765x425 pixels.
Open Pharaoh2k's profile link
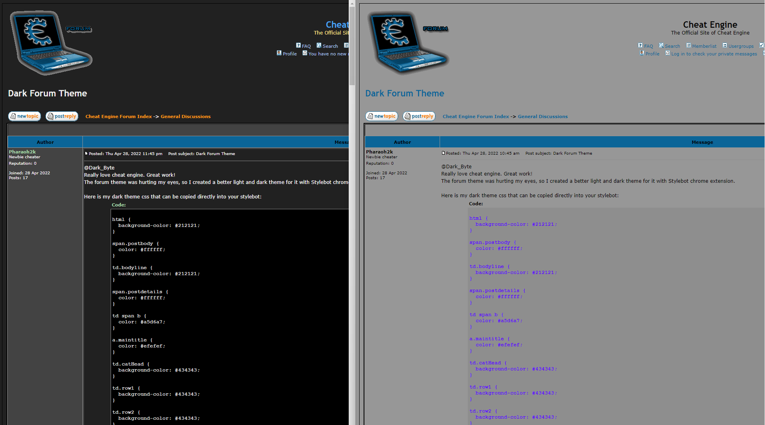(379, 152)
